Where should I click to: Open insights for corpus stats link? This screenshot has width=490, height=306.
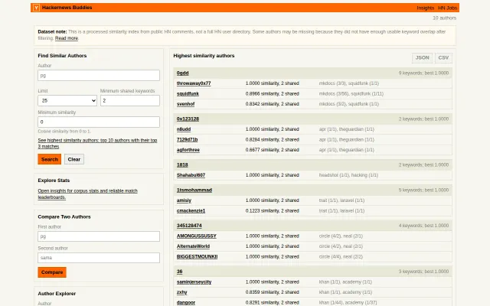click(87, 194)
